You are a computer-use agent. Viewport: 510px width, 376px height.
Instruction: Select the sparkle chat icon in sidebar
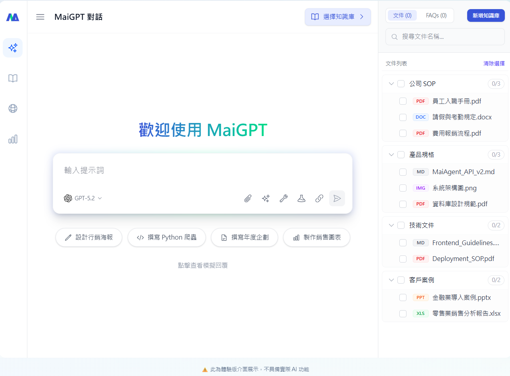(13, 48)
